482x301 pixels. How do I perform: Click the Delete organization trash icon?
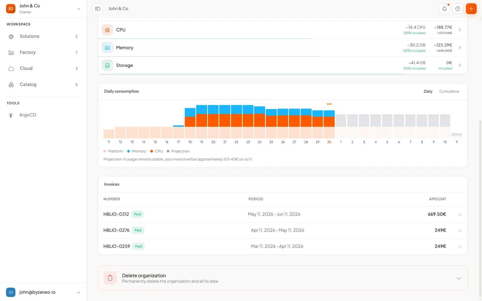tap(110, 278)
